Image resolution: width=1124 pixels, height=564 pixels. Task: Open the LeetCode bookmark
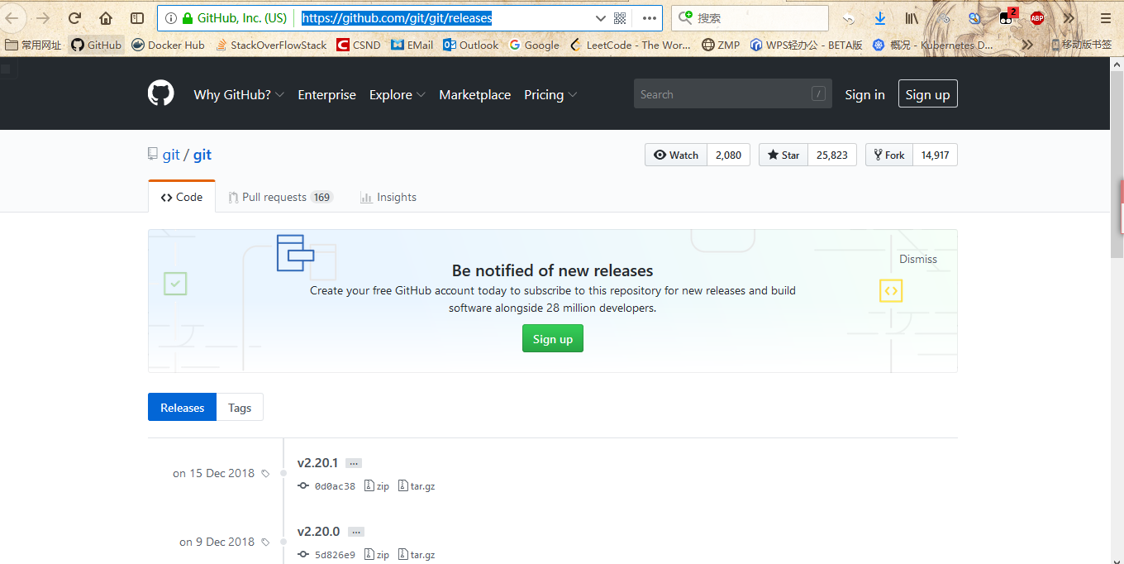(x=631, y=45)
